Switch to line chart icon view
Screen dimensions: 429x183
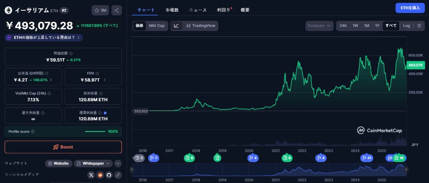[x=176, y=26]
